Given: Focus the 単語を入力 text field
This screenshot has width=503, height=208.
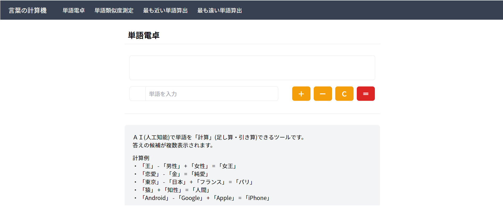Looking at the screenshot, I should 211,94.
